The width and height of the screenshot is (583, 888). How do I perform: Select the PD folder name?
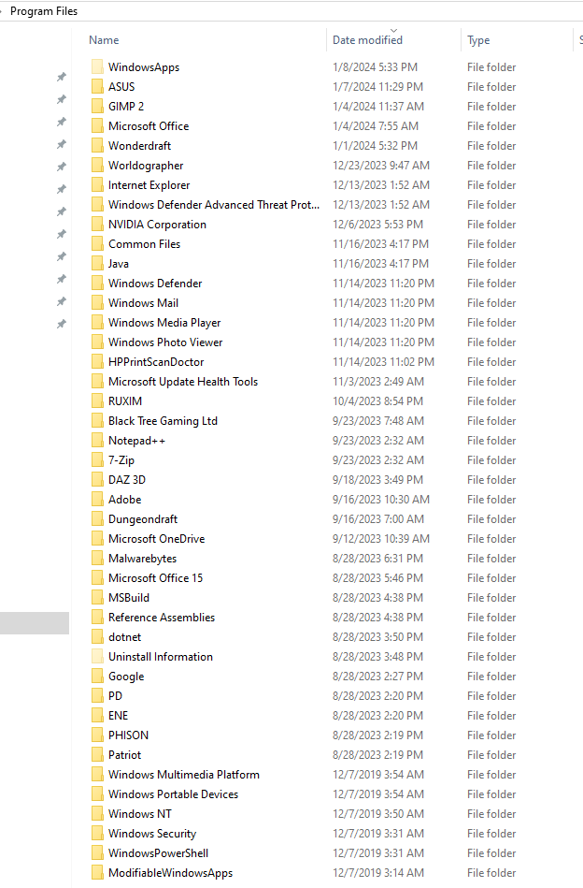pyautogui.click(x=115, y=696)
